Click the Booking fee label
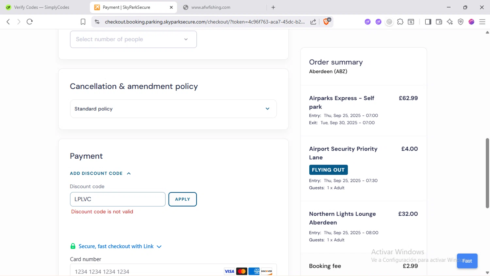This screenshot has height=276, width=490. coord(325,266)
